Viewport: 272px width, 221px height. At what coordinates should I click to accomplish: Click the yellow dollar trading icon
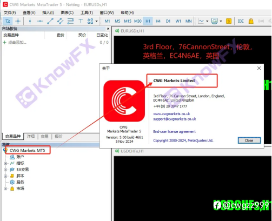coord(229,21)
